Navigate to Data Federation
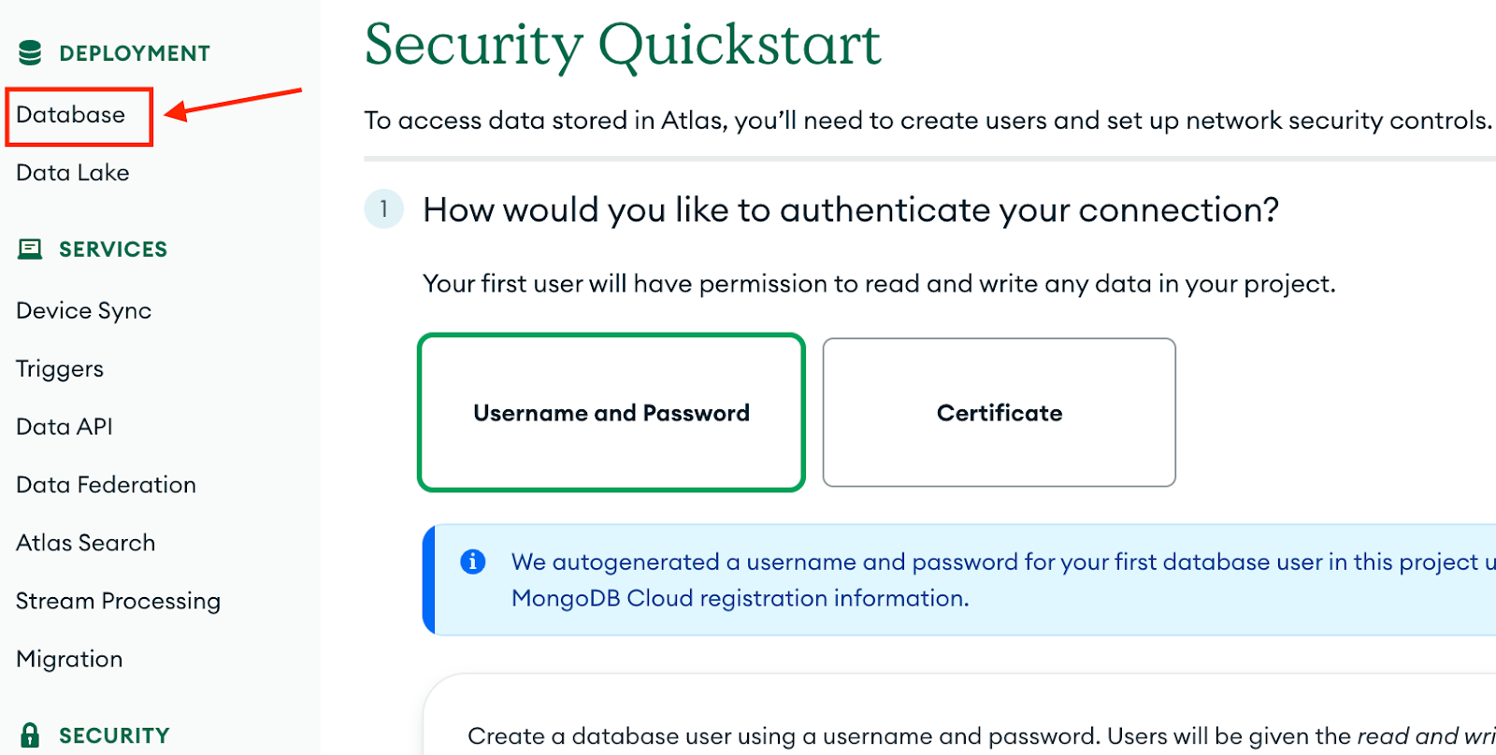The height and width of the screenshot is (755, 1496). pyautogui.click(x=107, y=485)
